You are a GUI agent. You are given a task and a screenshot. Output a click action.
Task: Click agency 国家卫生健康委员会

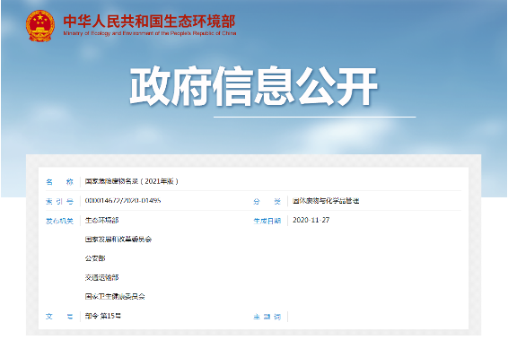point(115,296)
